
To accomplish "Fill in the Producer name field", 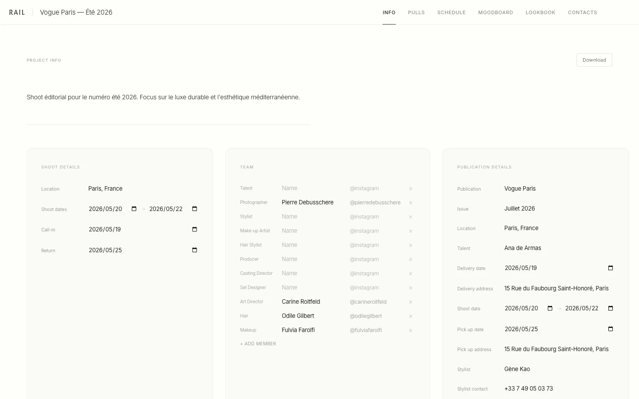I will click(x=312, y=259).
